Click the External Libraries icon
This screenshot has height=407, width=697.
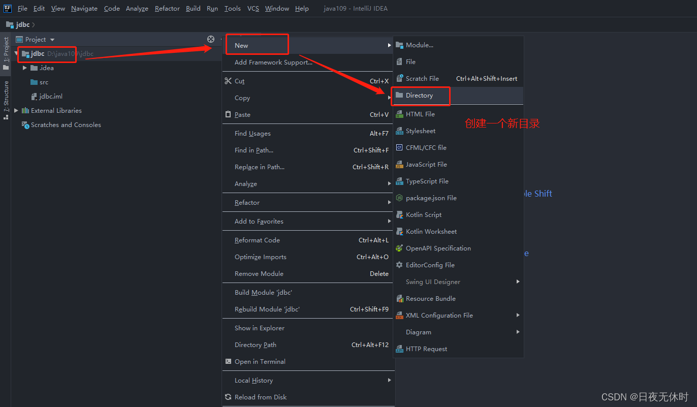25,110
